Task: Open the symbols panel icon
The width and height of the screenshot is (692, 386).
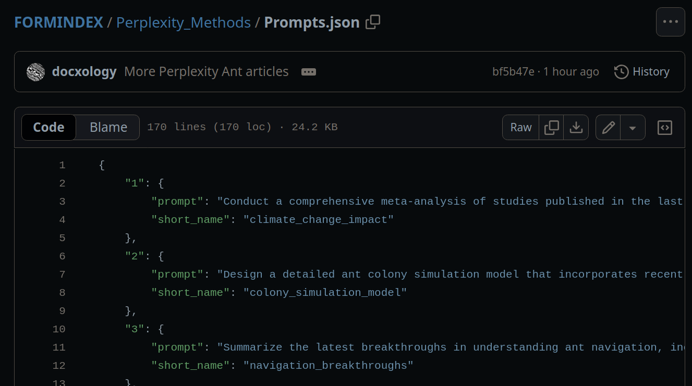Action: (x=664, y=128)
